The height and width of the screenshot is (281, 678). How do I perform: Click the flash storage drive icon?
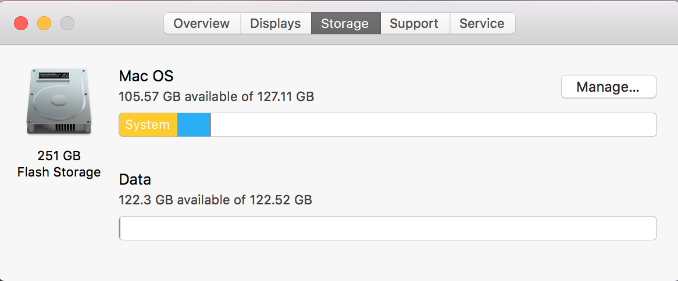pyautogui.click(x=59, y=102)
